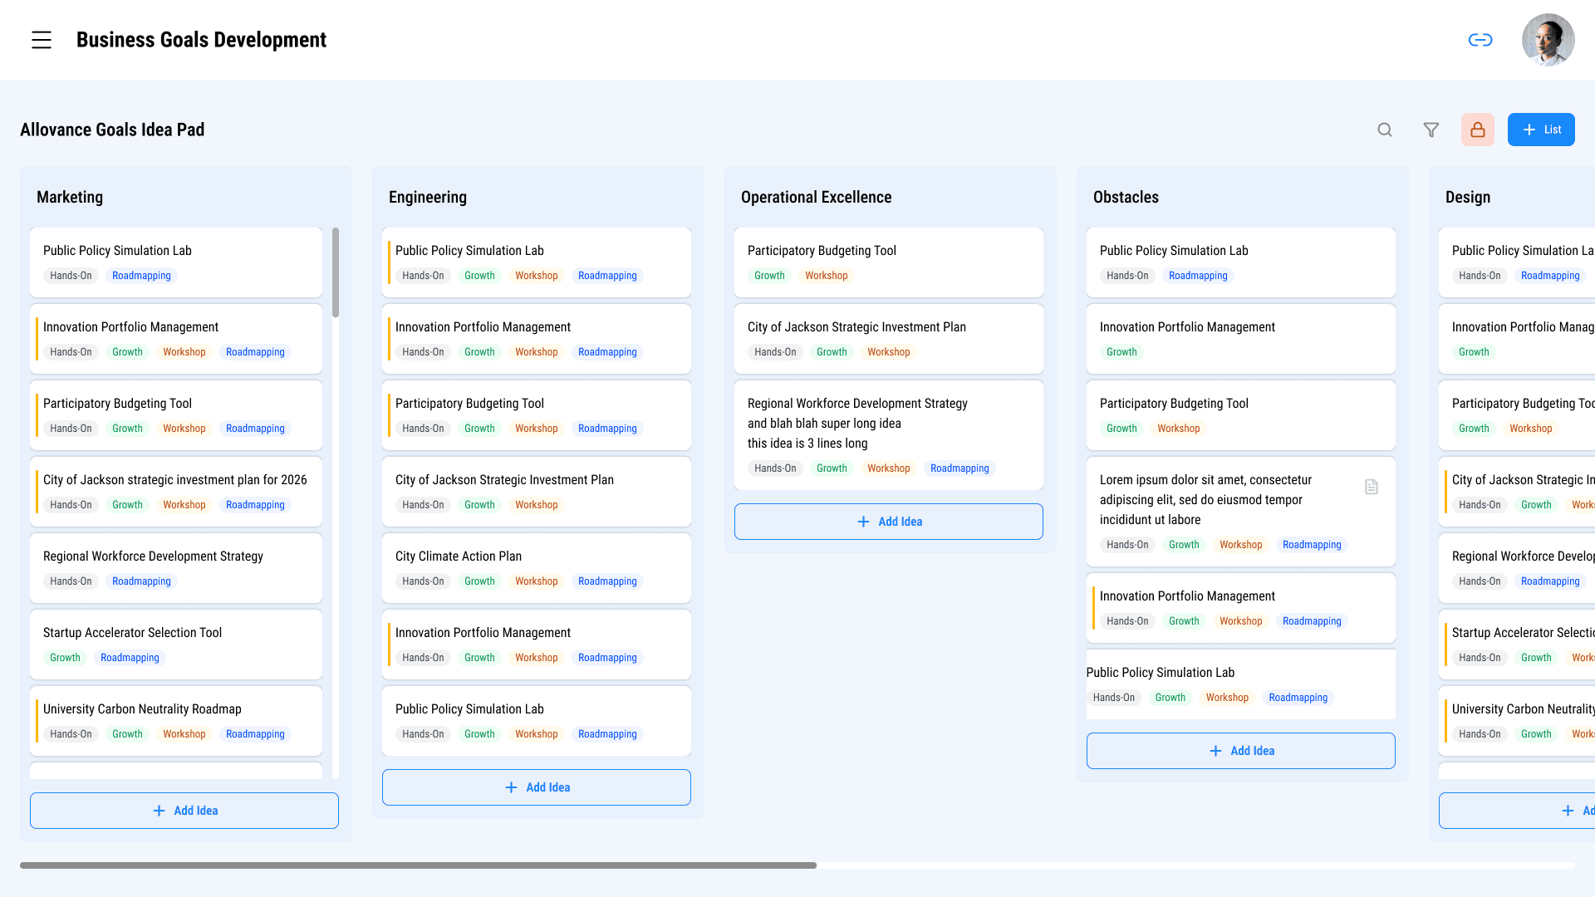Open the filter funnel icon
This screenshot has height=897, width=1595.
pos(1431,130)
